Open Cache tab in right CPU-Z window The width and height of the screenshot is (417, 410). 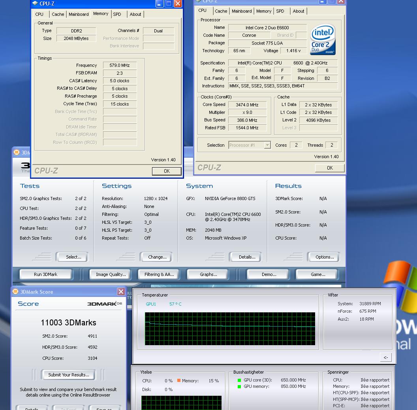221,11
